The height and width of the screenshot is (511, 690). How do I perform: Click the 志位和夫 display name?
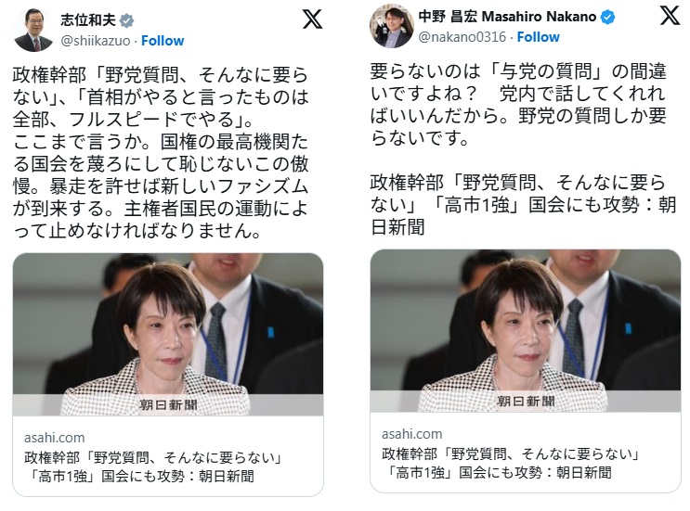[88, 20]
